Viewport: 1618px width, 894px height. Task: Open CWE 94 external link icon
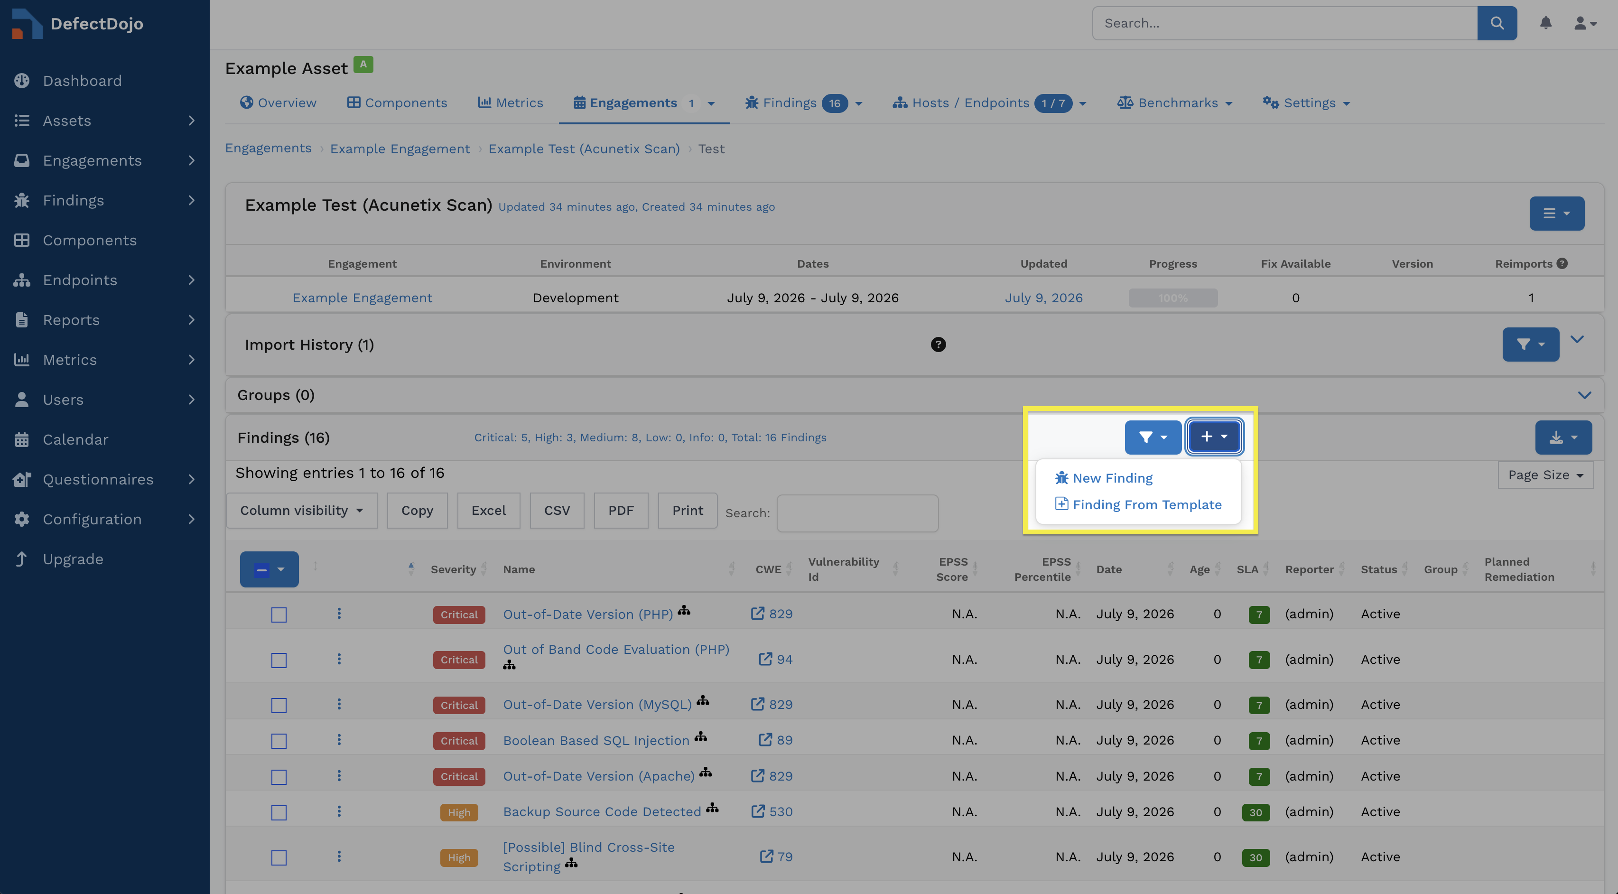[765, 659]
